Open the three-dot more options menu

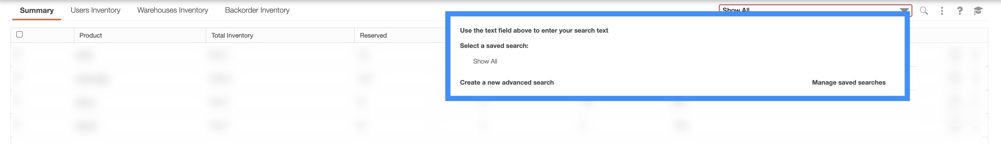pyautogui.click(x=942, y=11)
